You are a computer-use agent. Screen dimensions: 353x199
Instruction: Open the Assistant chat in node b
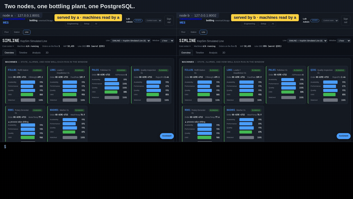tap(344, 136)
